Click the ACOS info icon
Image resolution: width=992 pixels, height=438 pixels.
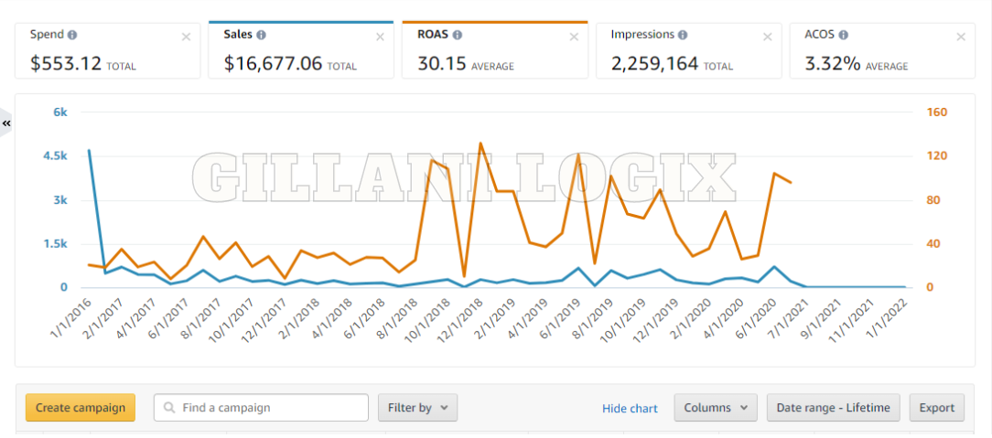point(843,35)
